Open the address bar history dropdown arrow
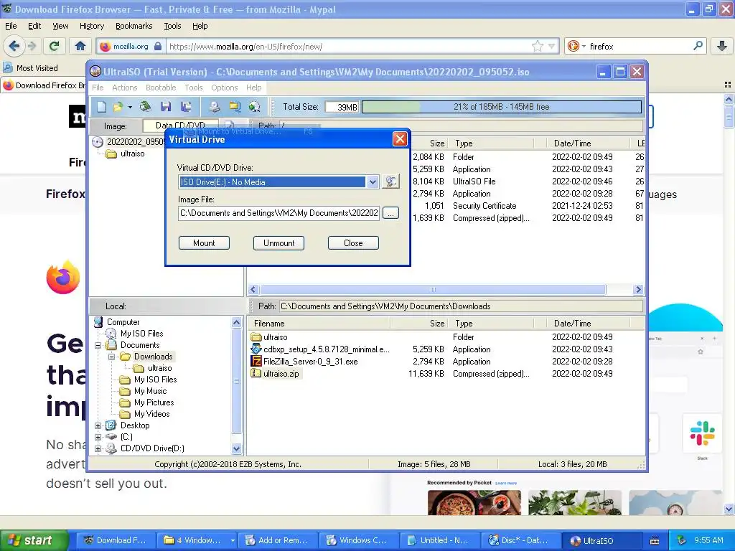 tap(552, 46)
